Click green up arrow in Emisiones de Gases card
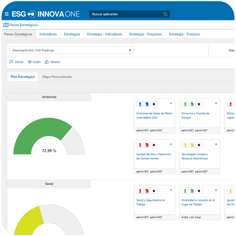236x236 pixels. pyautogui.click(x=171, y=103)
